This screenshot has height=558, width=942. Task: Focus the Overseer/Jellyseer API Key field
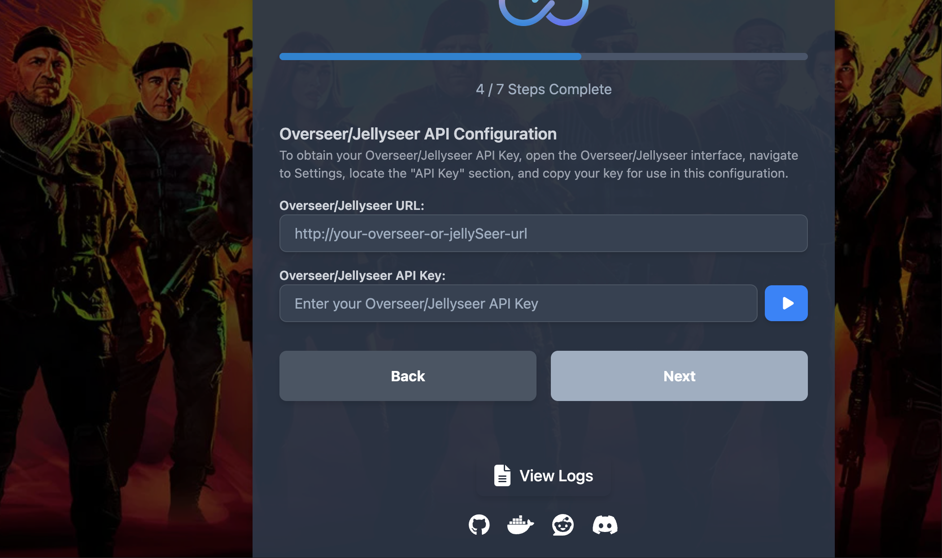pos(518,303)
